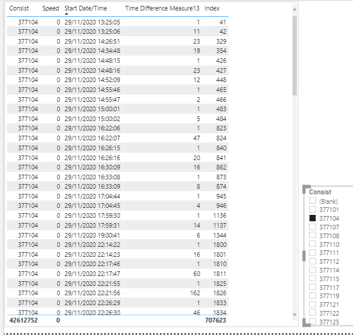Select date cell 29/11/2020 15:00:01
Screen dimensions: 353x336
point(92,109)
